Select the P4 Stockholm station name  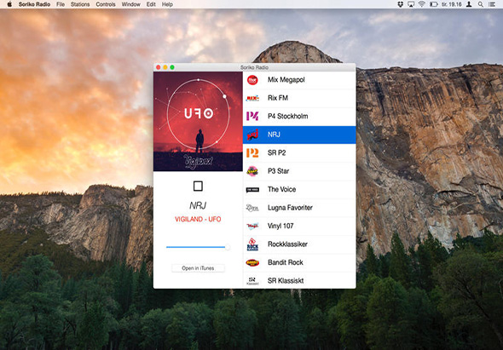click(x=288, y=117)
